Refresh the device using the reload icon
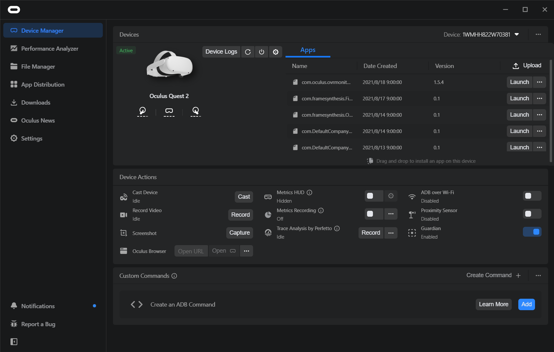 point(248,52)
